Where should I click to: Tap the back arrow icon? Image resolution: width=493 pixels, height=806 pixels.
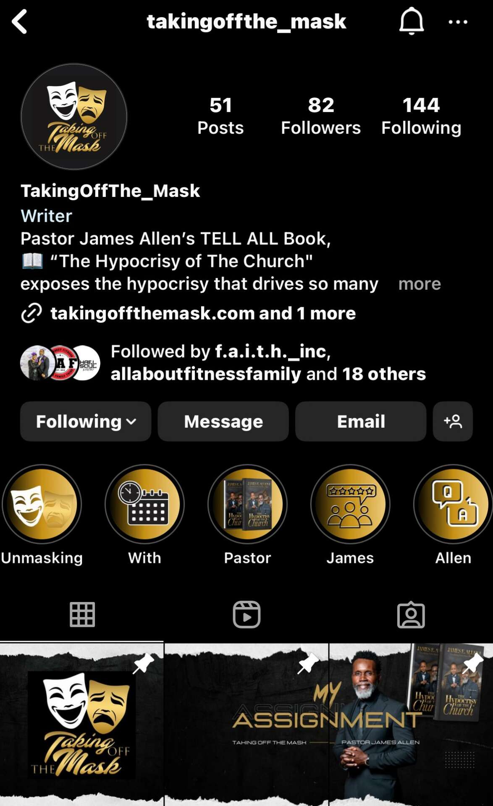click(x=19, y=21)
